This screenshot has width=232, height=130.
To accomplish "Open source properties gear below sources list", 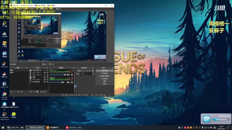I will (x=37, y=92).
